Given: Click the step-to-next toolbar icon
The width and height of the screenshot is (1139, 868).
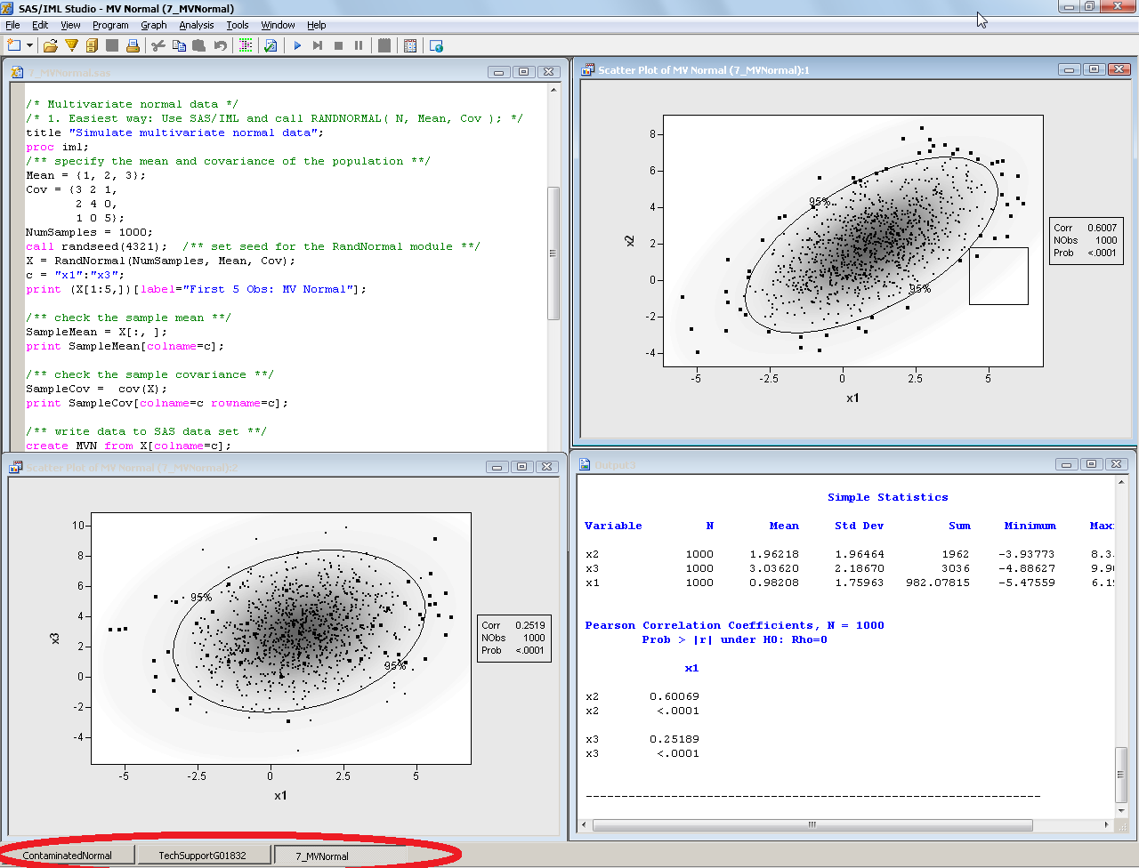Looking at the screenshot, I should click(x=318, y=45).
